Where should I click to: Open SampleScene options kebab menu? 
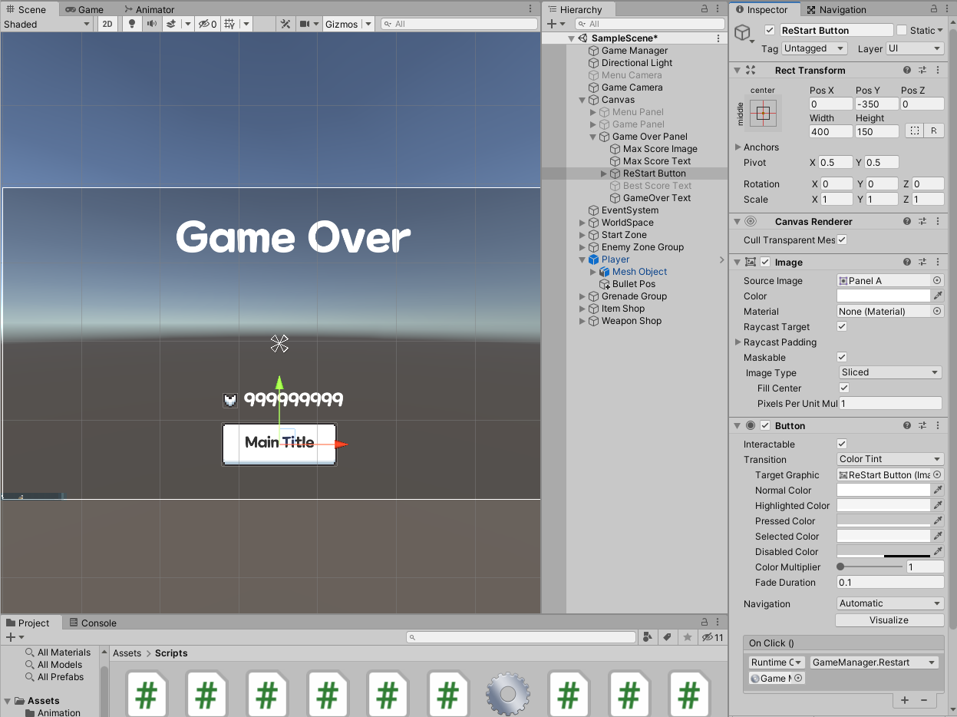click(718, 38)
